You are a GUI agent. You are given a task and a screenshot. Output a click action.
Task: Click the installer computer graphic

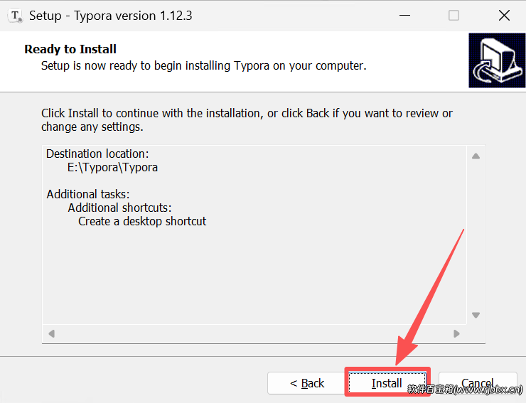(497, 60)
